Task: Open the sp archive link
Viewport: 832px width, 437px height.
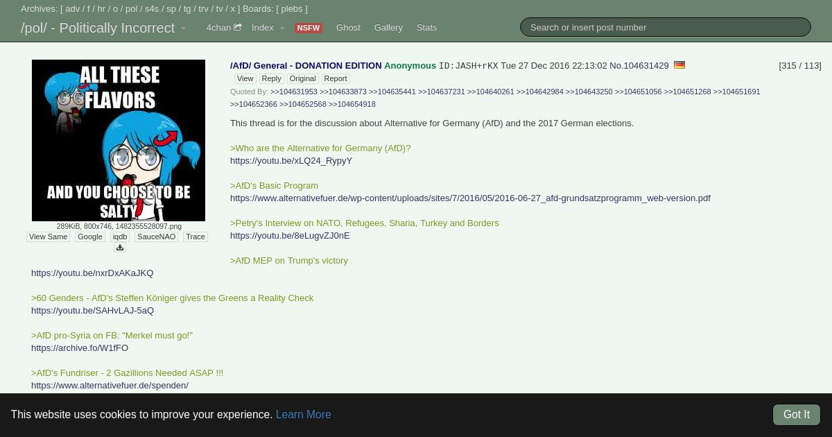Action: point(171,9)
